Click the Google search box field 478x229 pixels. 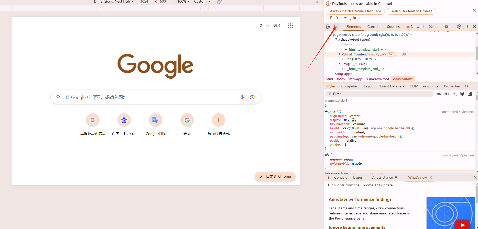[x=156, y=97]
